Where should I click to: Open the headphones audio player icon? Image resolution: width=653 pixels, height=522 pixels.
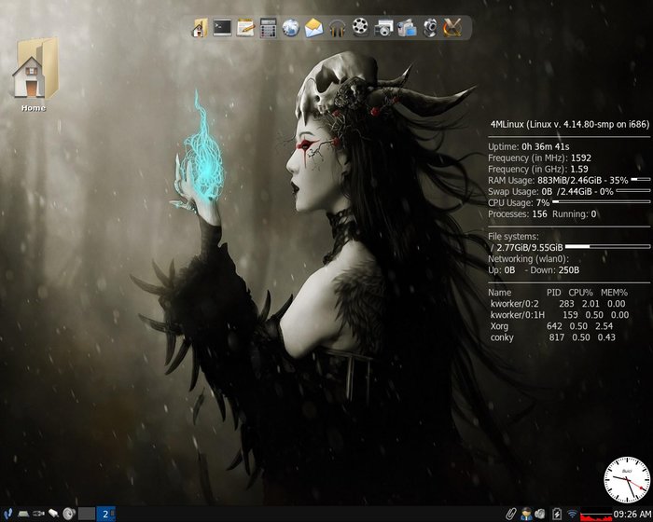click(337, 28)
